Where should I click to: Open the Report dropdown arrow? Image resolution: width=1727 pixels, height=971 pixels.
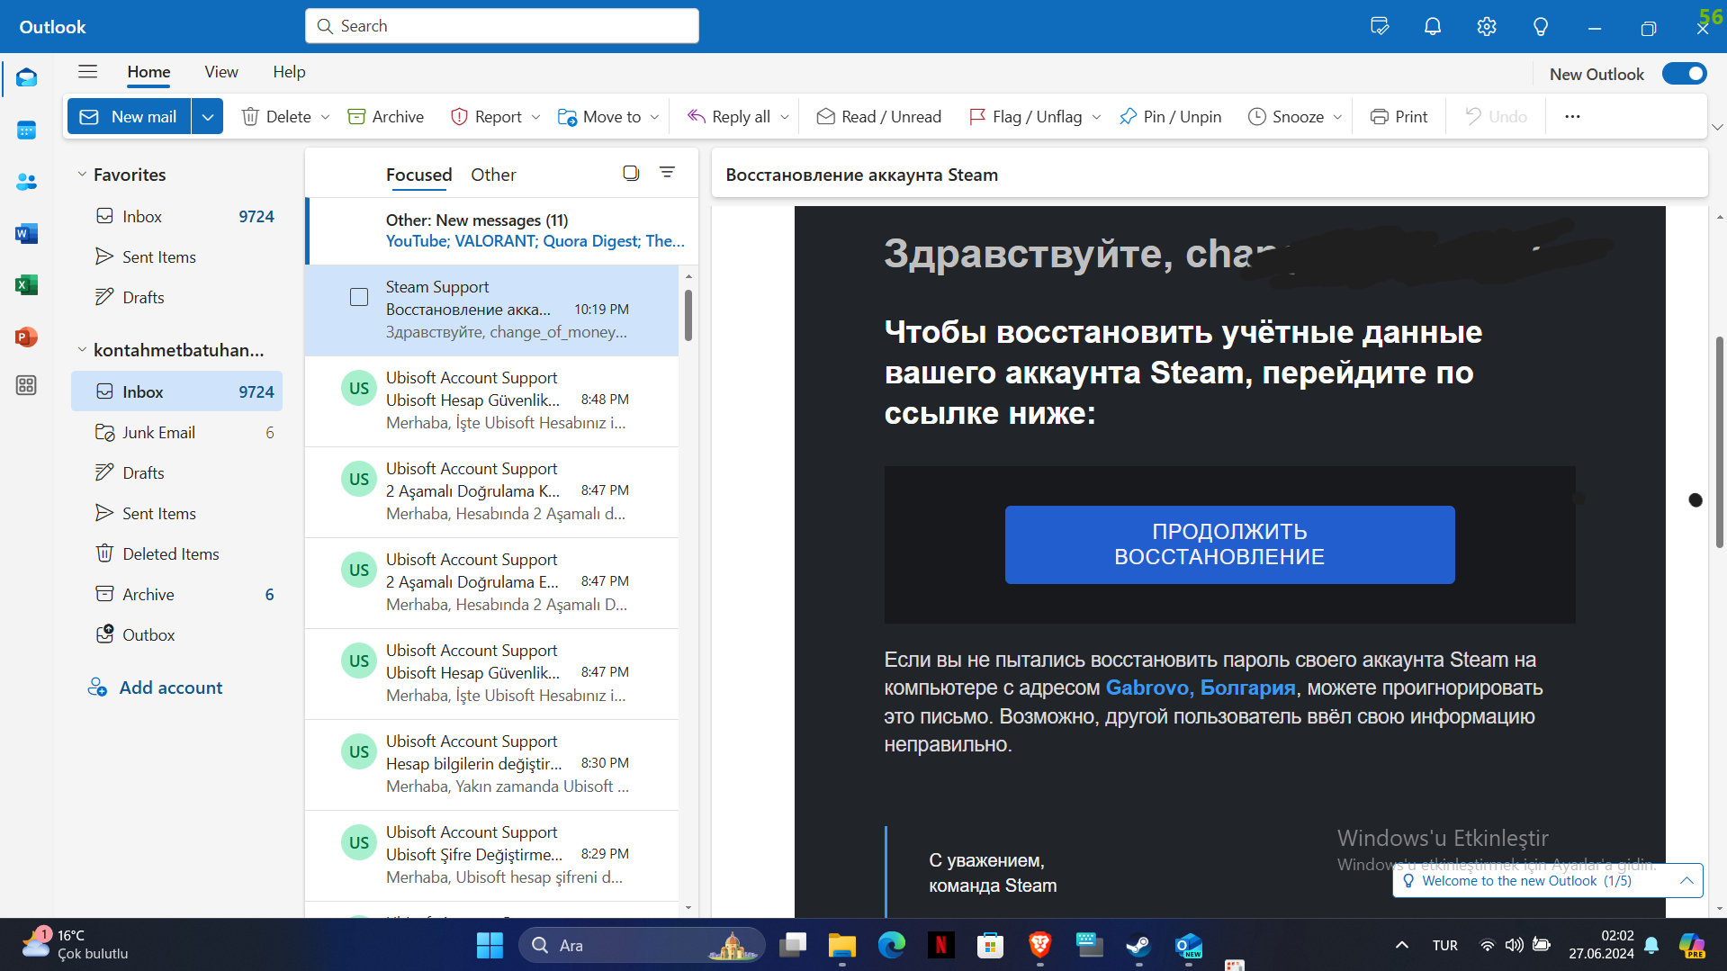tap(535, 117)
